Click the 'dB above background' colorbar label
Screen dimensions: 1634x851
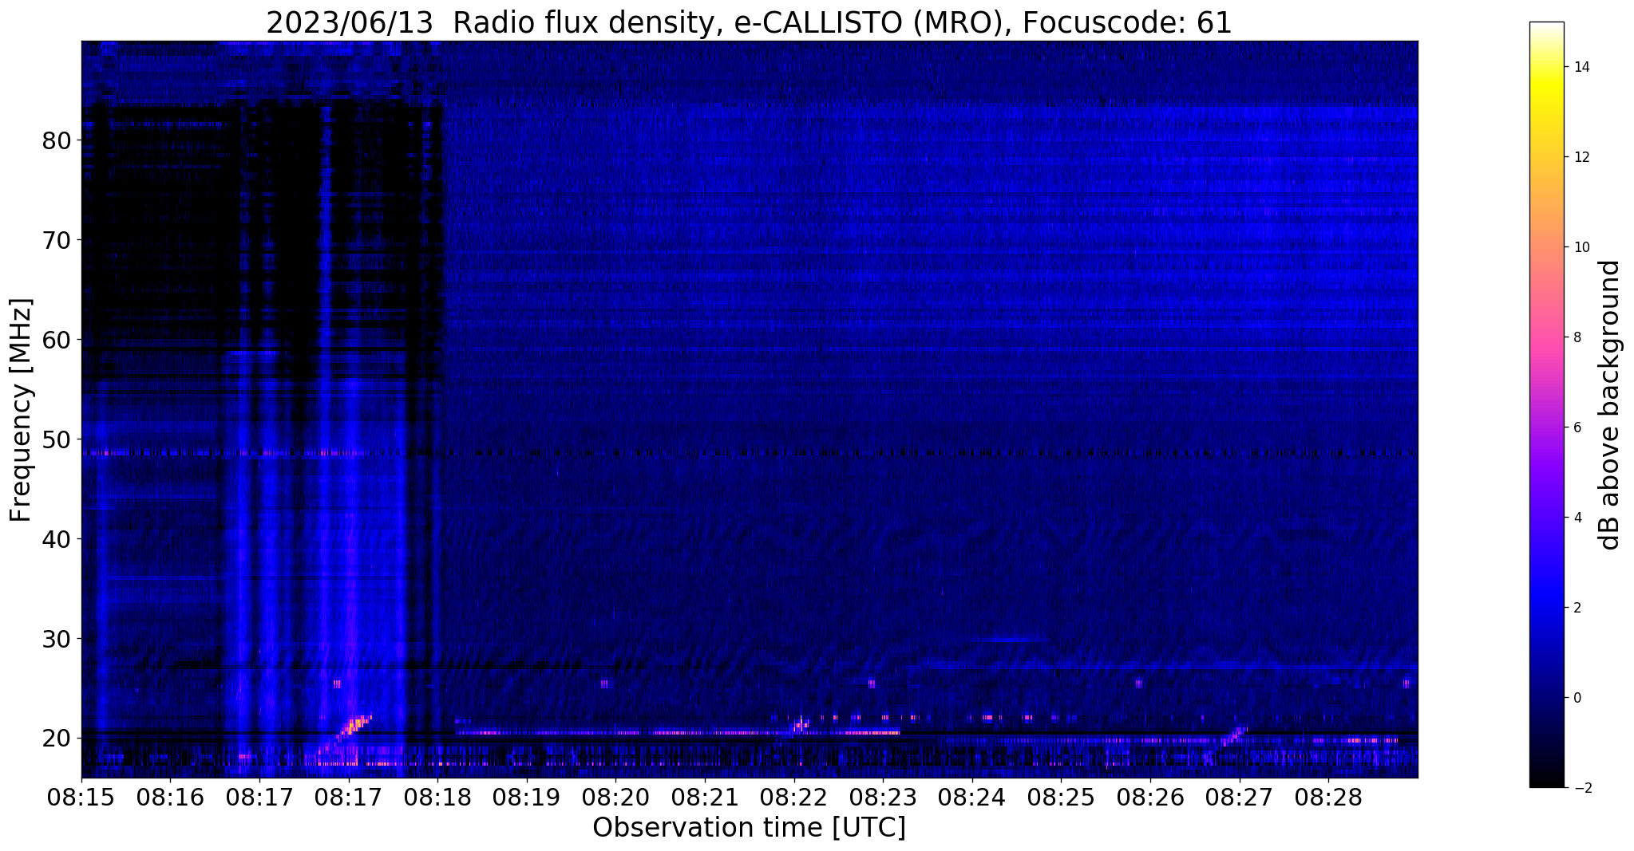(1609, 405)
